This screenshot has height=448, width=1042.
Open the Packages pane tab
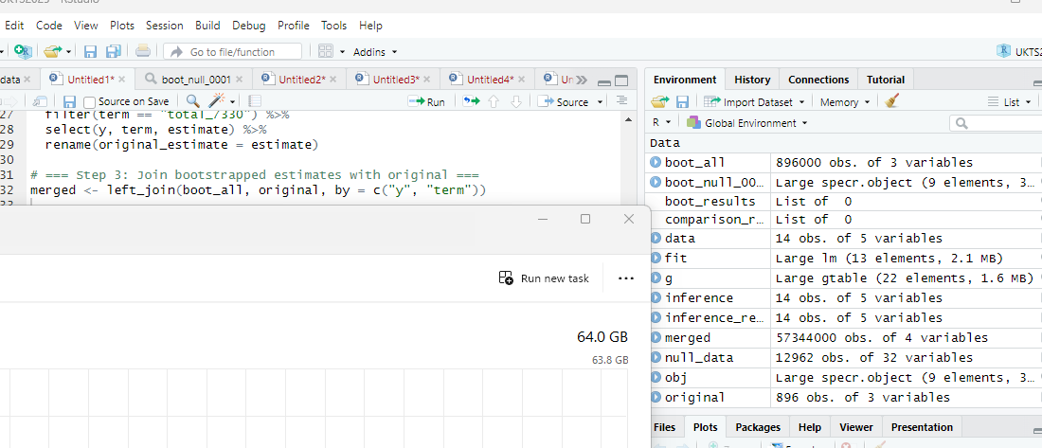(x=758, y=427)
